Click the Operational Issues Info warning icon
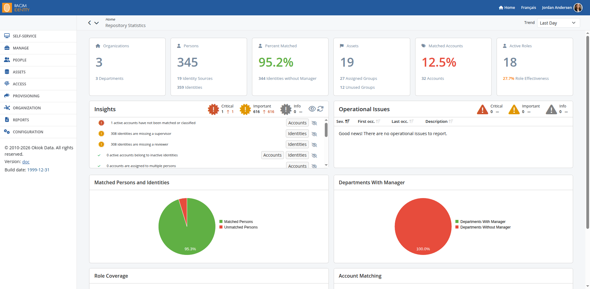The width and height of the screenshot is (590, 289). [x=551, y=109]
